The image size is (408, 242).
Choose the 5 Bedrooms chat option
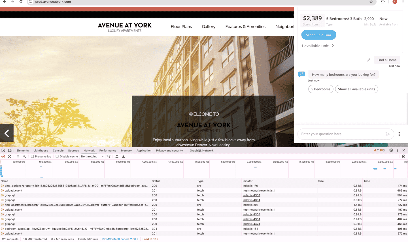click(x=321, y=89)
